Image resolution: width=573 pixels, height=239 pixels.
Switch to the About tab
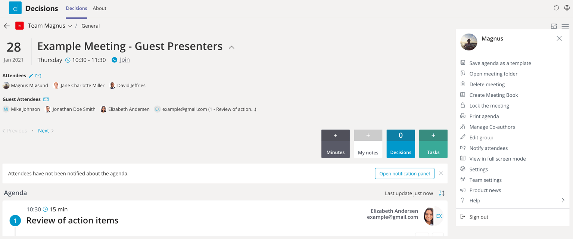pyautogui.click(x=99, y=8)
